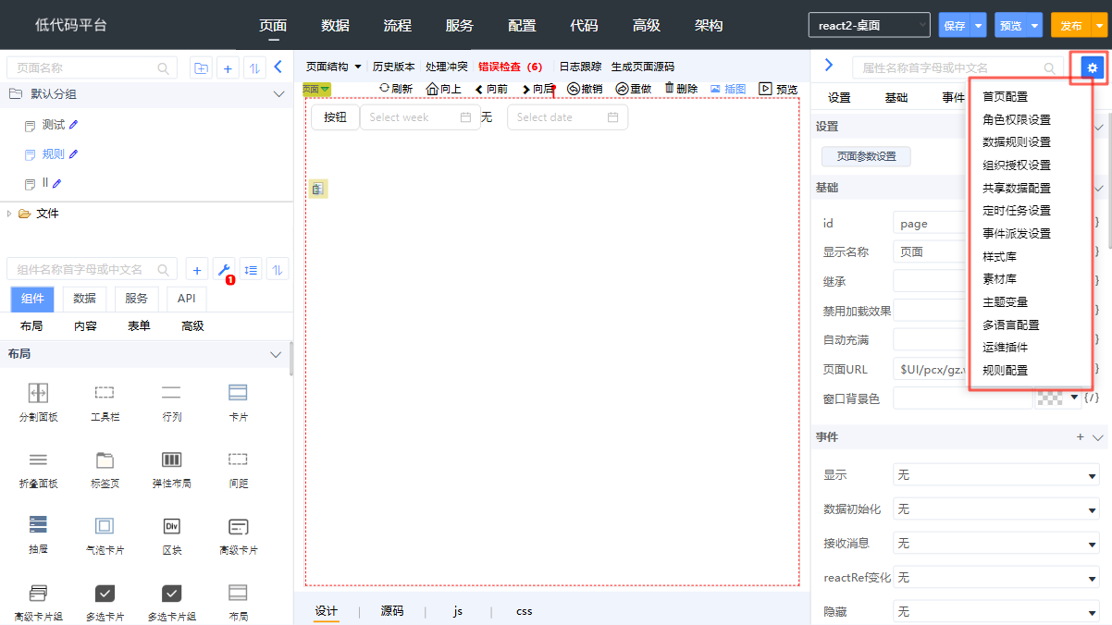
Task: Click the 插图 toolbar item
Action: tap(728, 89)
